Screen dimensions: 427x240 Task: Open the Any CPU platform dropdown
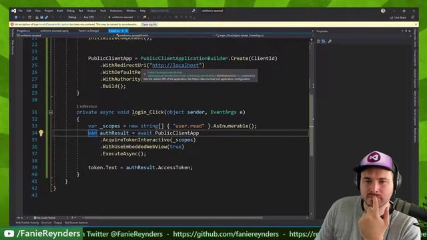coord(94,17)
